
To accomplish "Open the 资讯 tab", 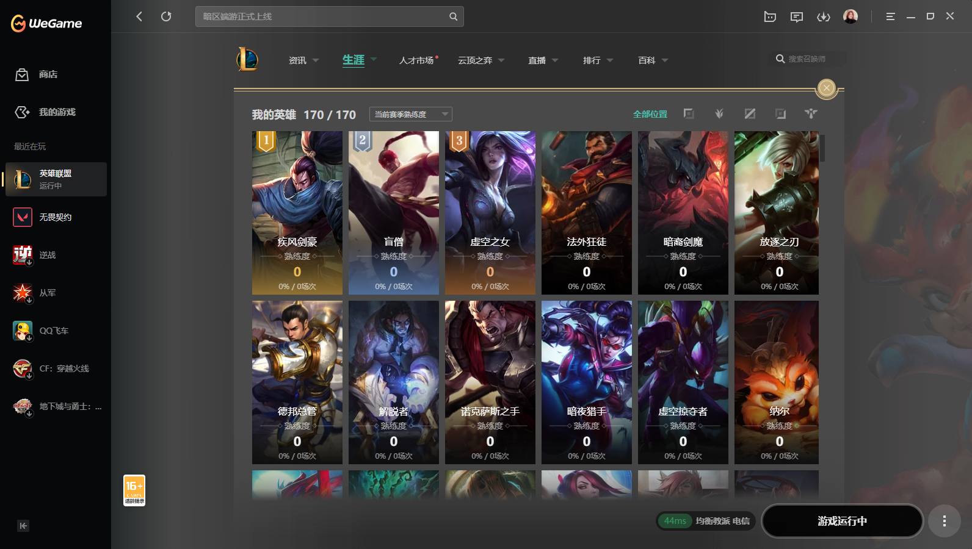I will (x=297, y=60).
